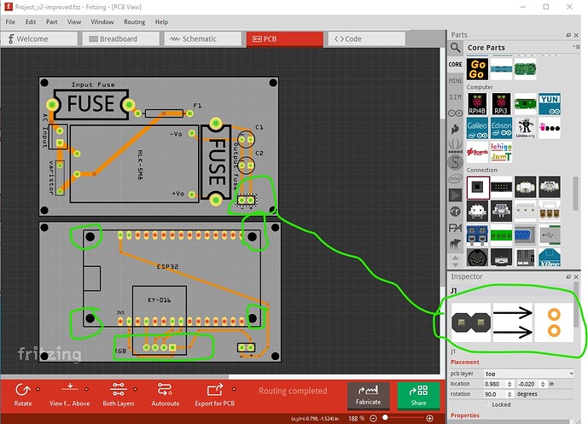Screen dimensions: 588x424
Task: Click the green Share button
Action: (418, 396)
